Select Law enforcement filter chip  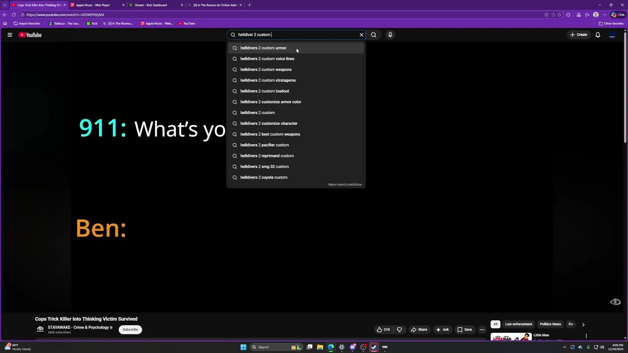pos(519,324)
